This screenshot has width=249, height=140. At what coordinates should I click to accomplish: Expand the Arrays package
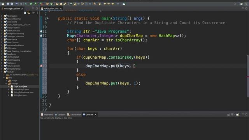6,80
